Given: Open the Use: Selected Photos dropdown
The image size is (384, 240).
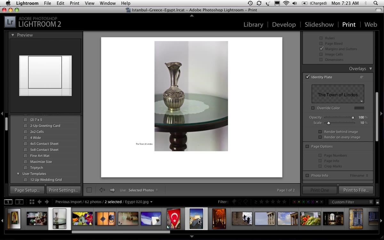Looking at the screenshot, I should coord(143,190).
